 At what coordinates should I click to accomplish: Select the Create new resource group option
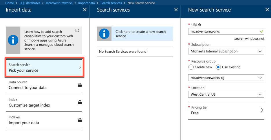point(191,67)
